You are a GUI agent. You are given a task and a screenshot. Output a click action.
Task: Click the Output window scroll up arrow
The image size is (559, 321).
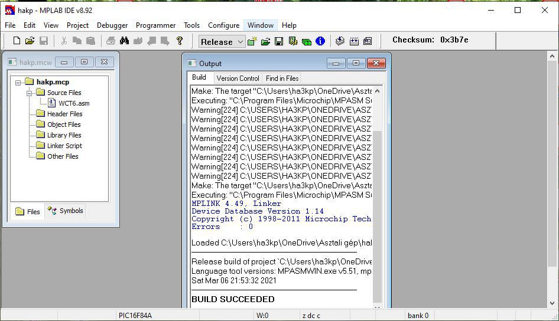[x=377, y=91]
